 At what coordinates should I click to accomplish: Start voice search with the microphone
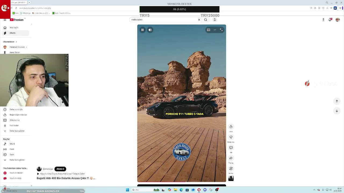click(x=214, y=20)
